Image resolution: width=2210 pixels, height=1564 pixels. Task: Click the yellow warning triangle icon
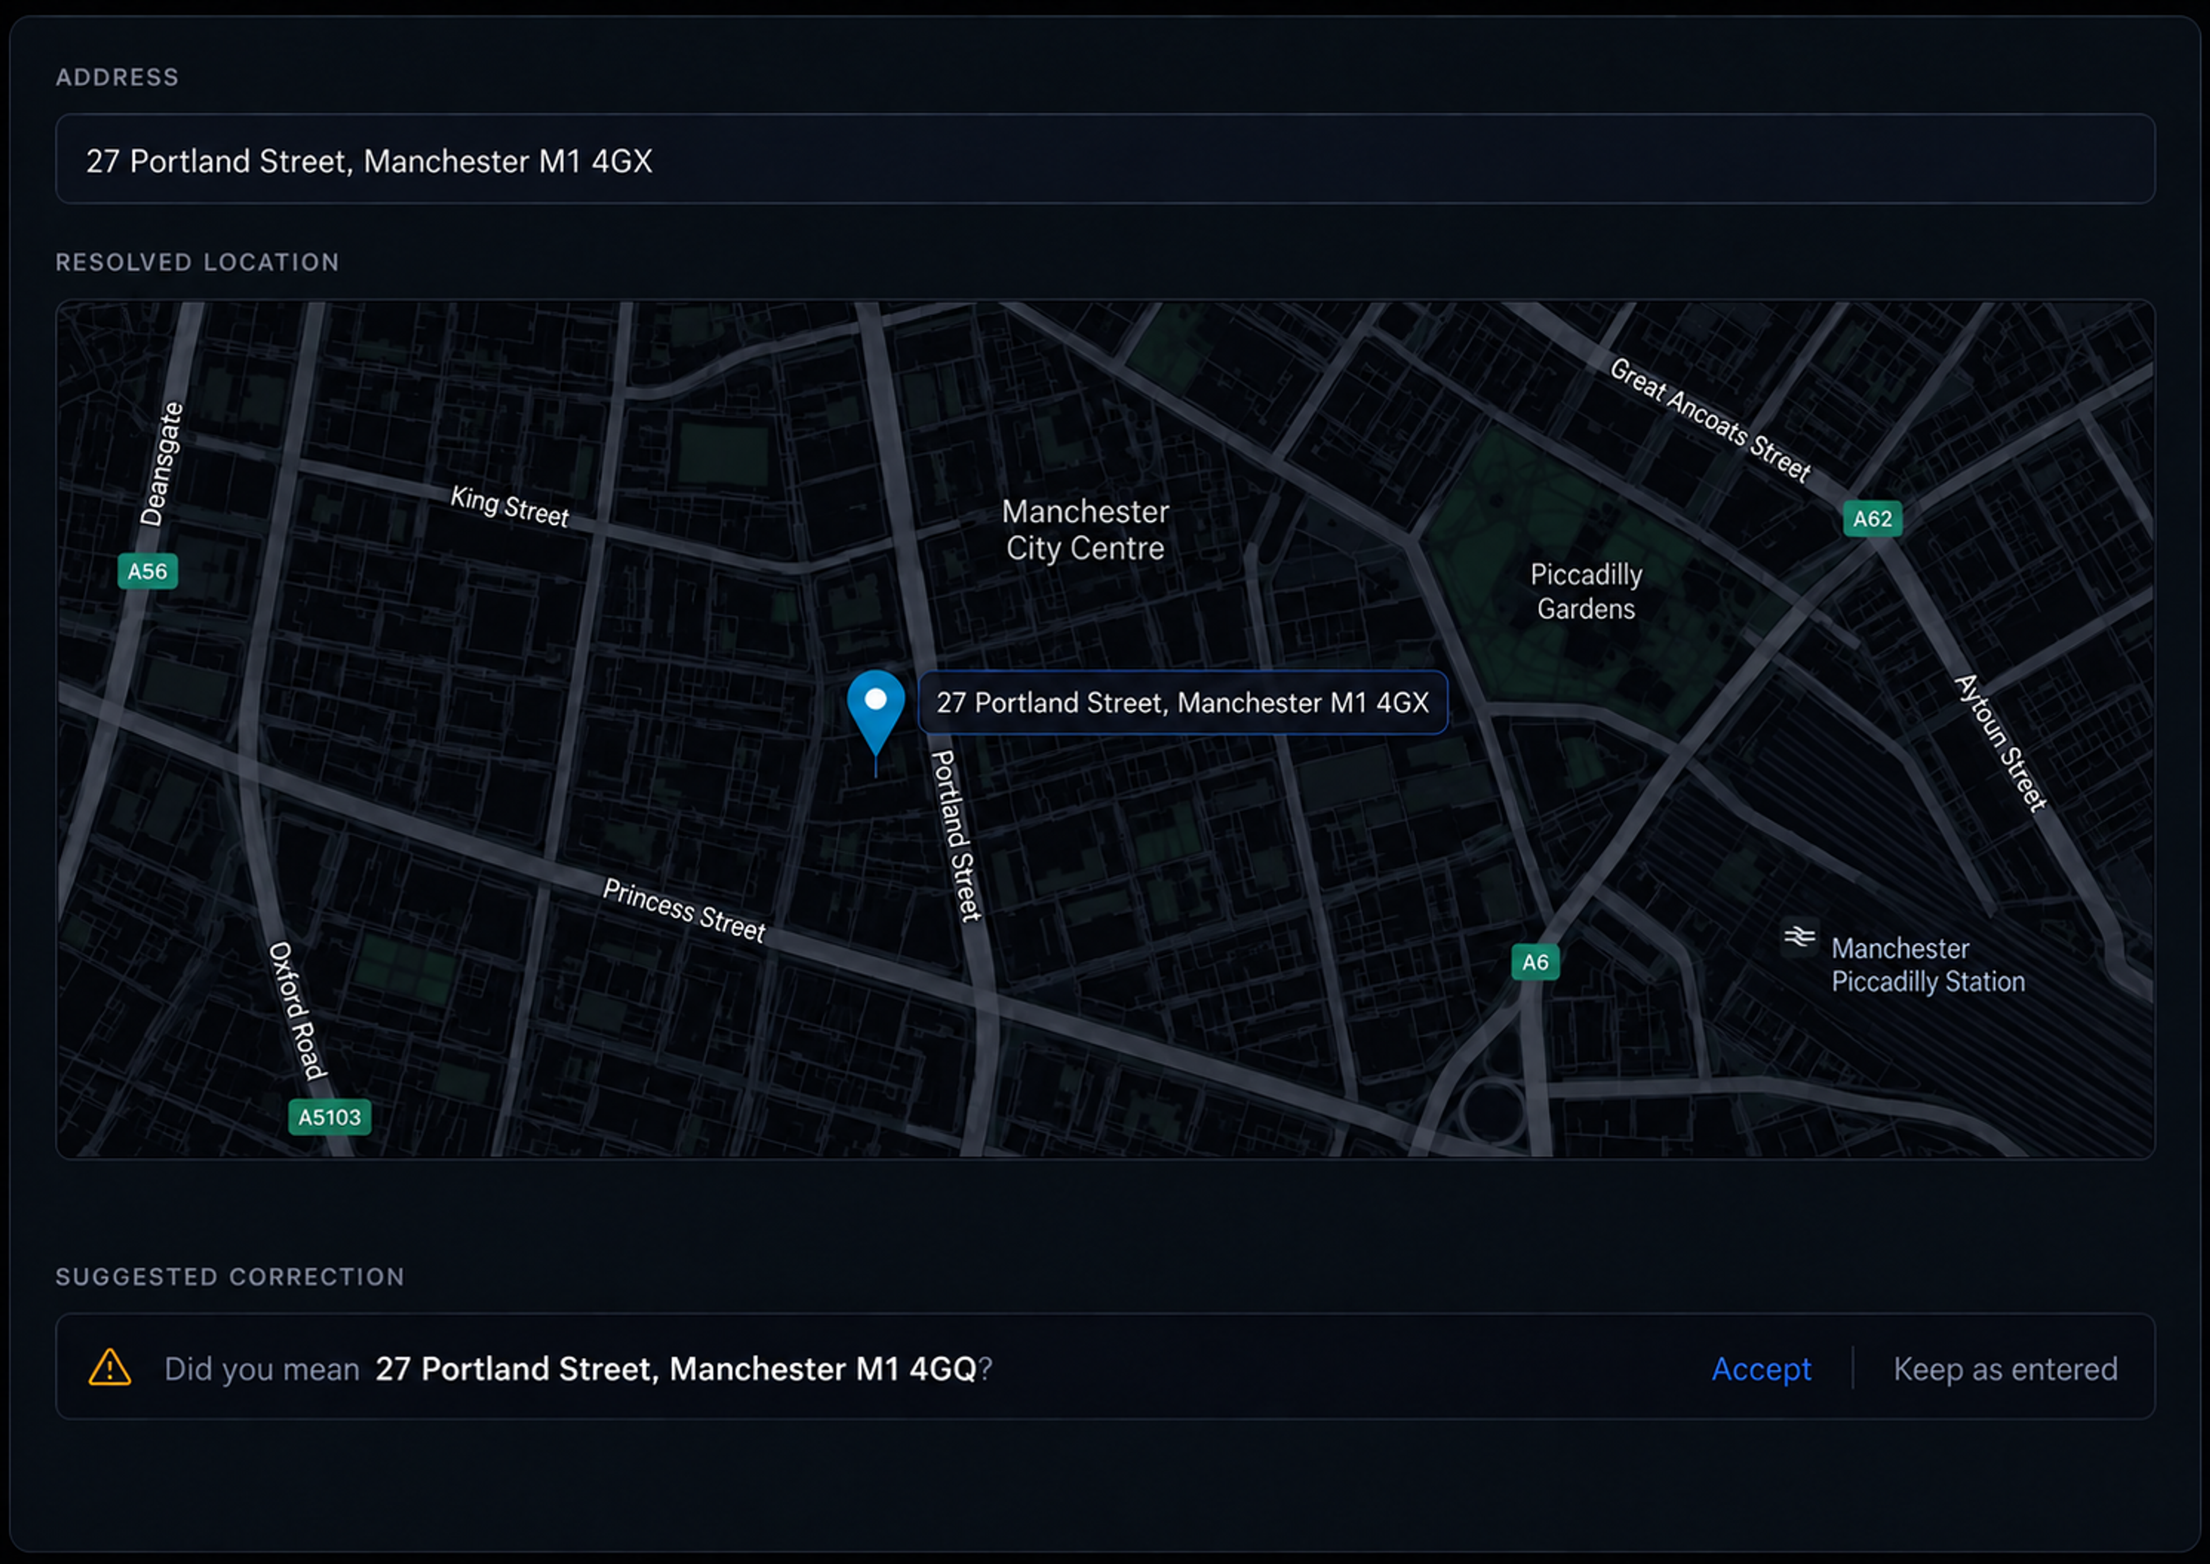pos(110,1368)
